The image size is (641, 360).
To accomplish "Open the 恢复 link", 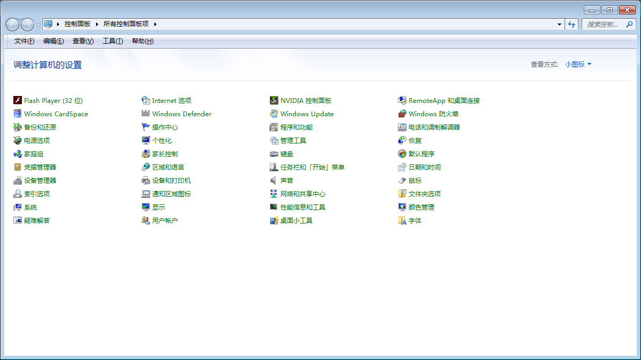I will [x=415, y=140].
